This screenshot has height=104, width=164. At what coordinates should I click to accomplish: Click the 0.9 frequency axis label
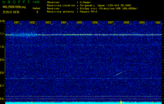click(x=2, y=60)
